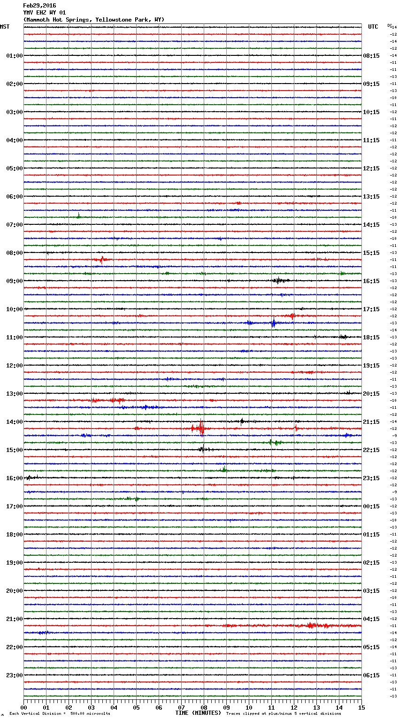Click the 14:15 UTC time label
Viewport: 399px width, 720px height.
click(x=371, y=225)
